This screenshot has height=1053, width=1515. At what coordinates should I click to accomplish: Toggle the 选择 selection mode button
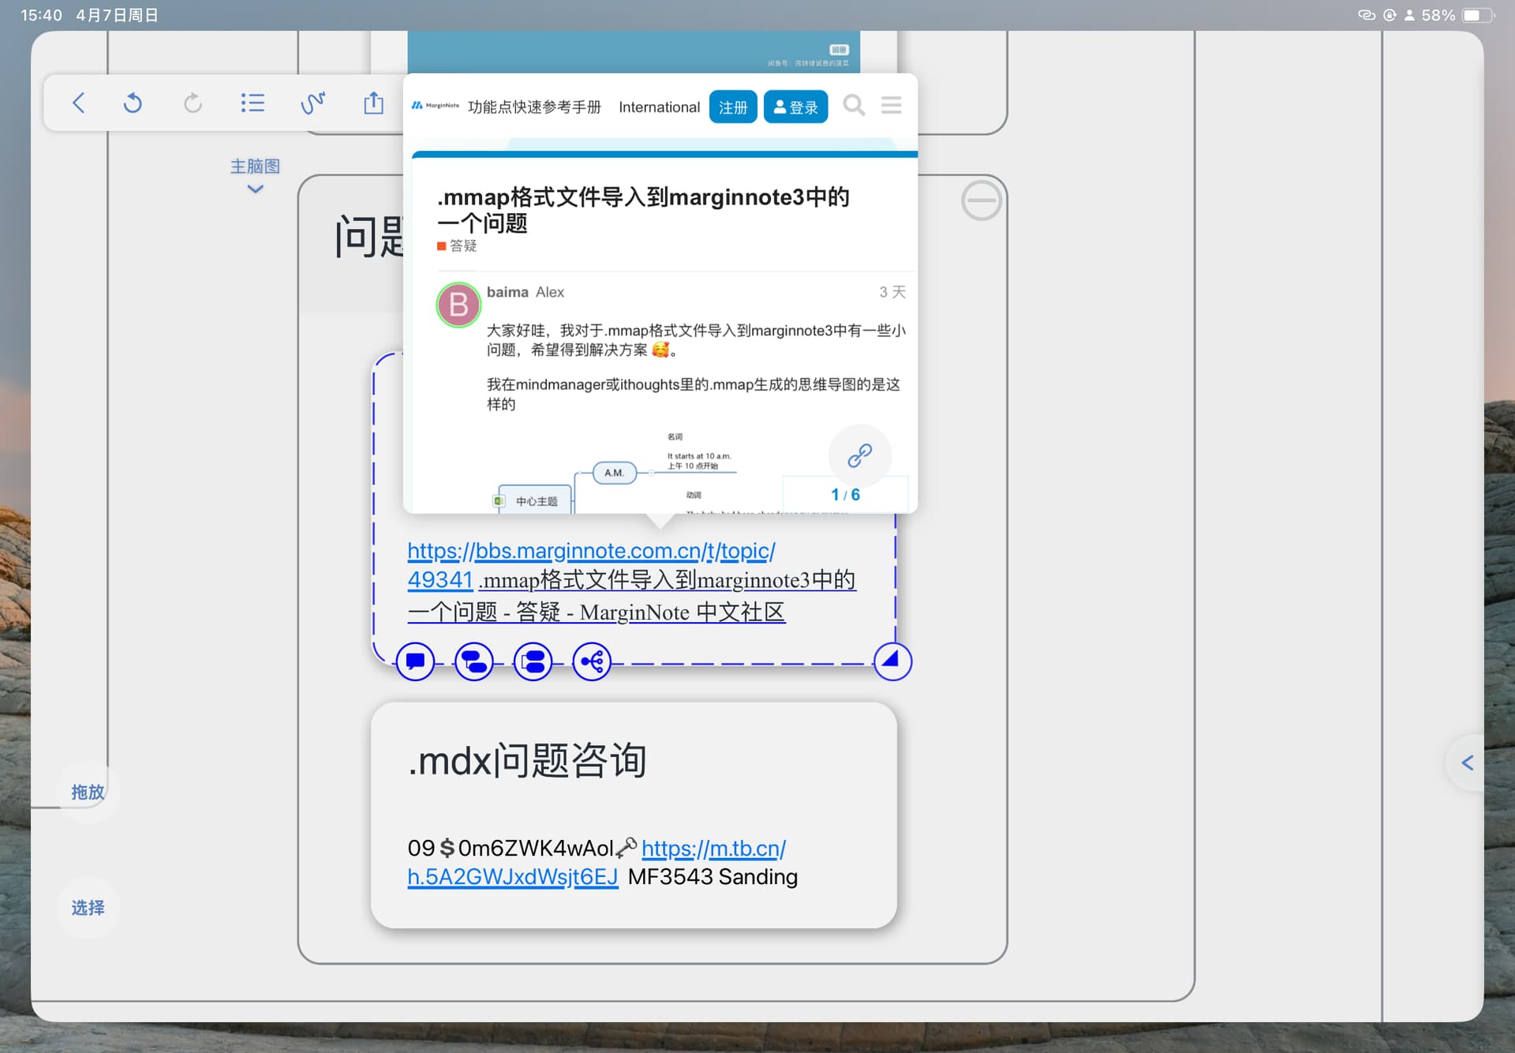click(88, 908)
